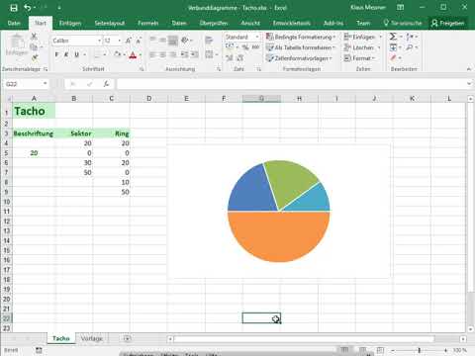Apply thousands separator (000) format
This screenshot has height=356, width=475.
[x=255, y=47]
